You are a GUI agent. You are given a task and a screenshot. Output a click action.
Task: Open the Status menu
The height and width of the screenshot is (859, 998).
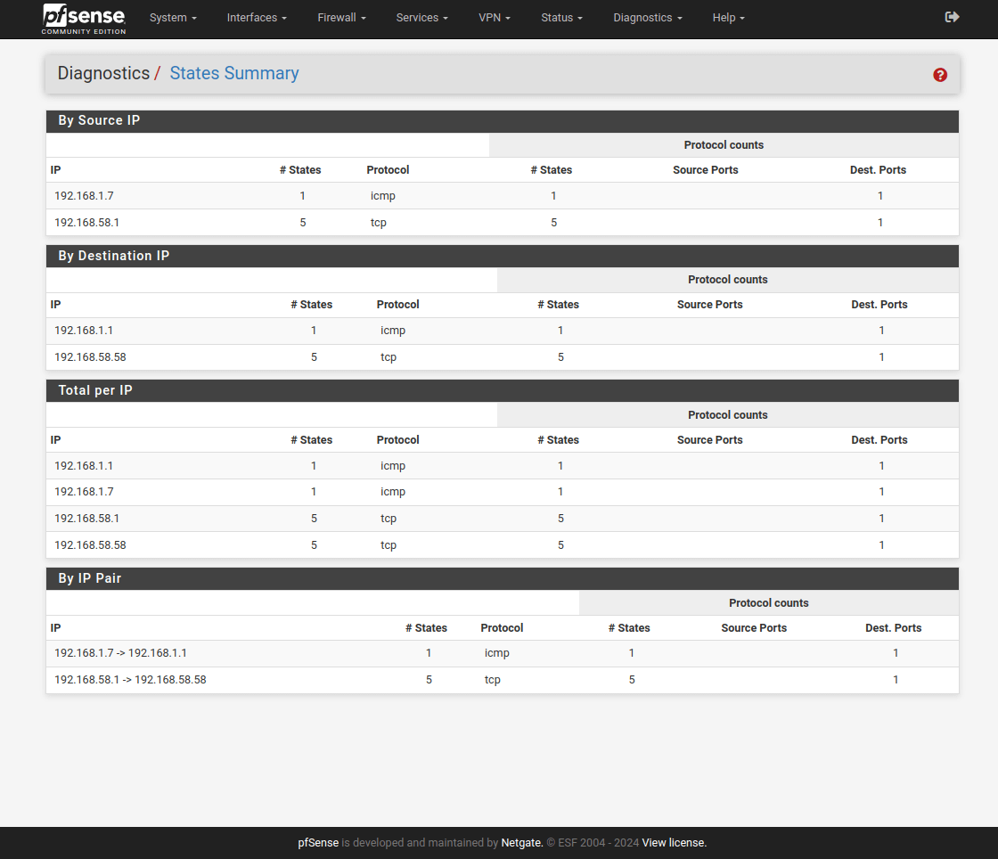point(561,18)
